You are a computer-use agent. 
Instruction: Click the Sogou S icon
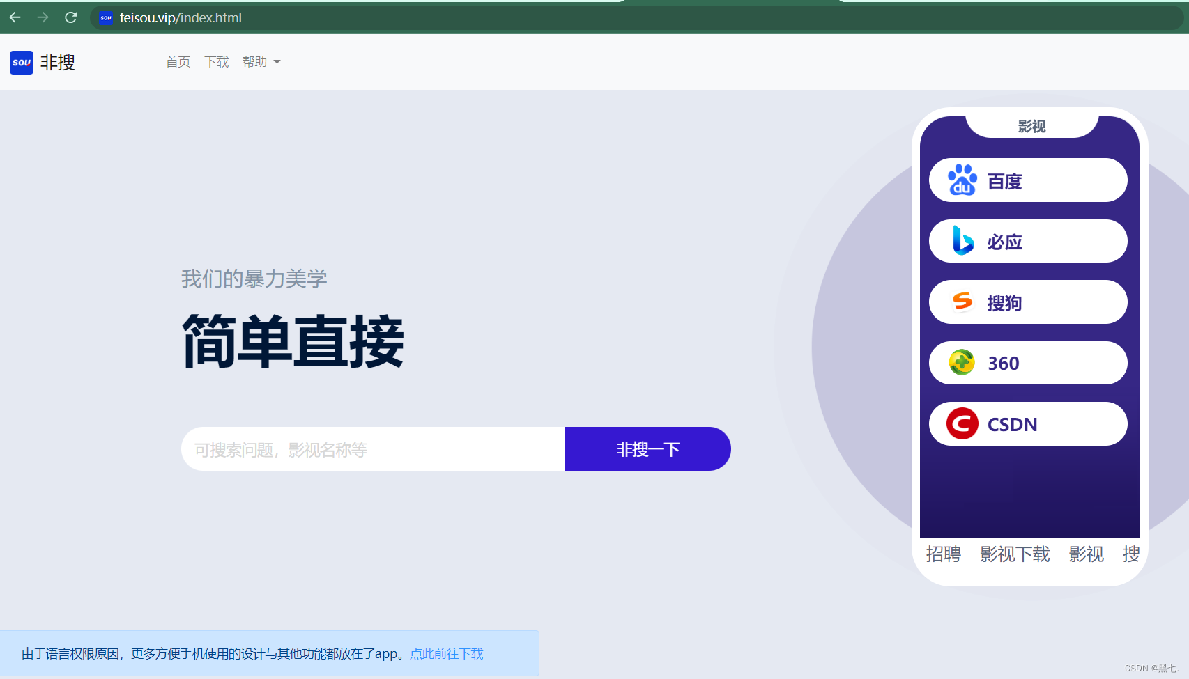pos(962,302)
